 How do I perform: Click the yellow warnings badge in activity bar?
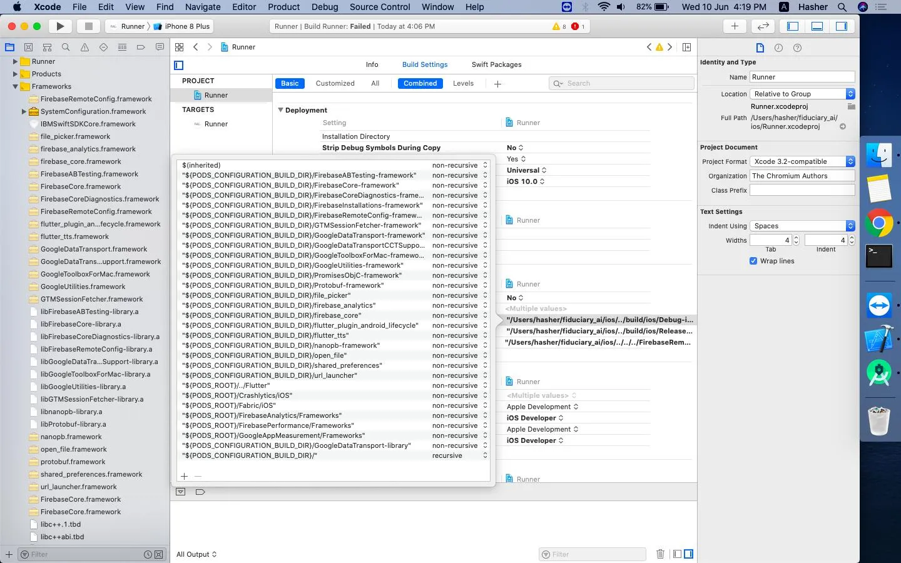pyautogui.click(x=559, y=26)
